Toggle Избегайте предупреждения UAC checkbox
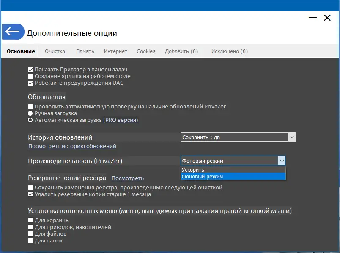Screen dimensions: 340x253 tap(30, 83)
